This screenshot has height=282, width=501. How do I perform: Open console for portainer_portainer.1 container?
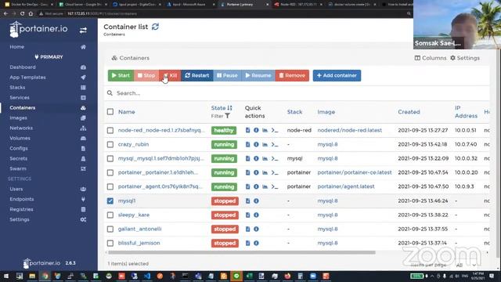(x=275, y=172)
